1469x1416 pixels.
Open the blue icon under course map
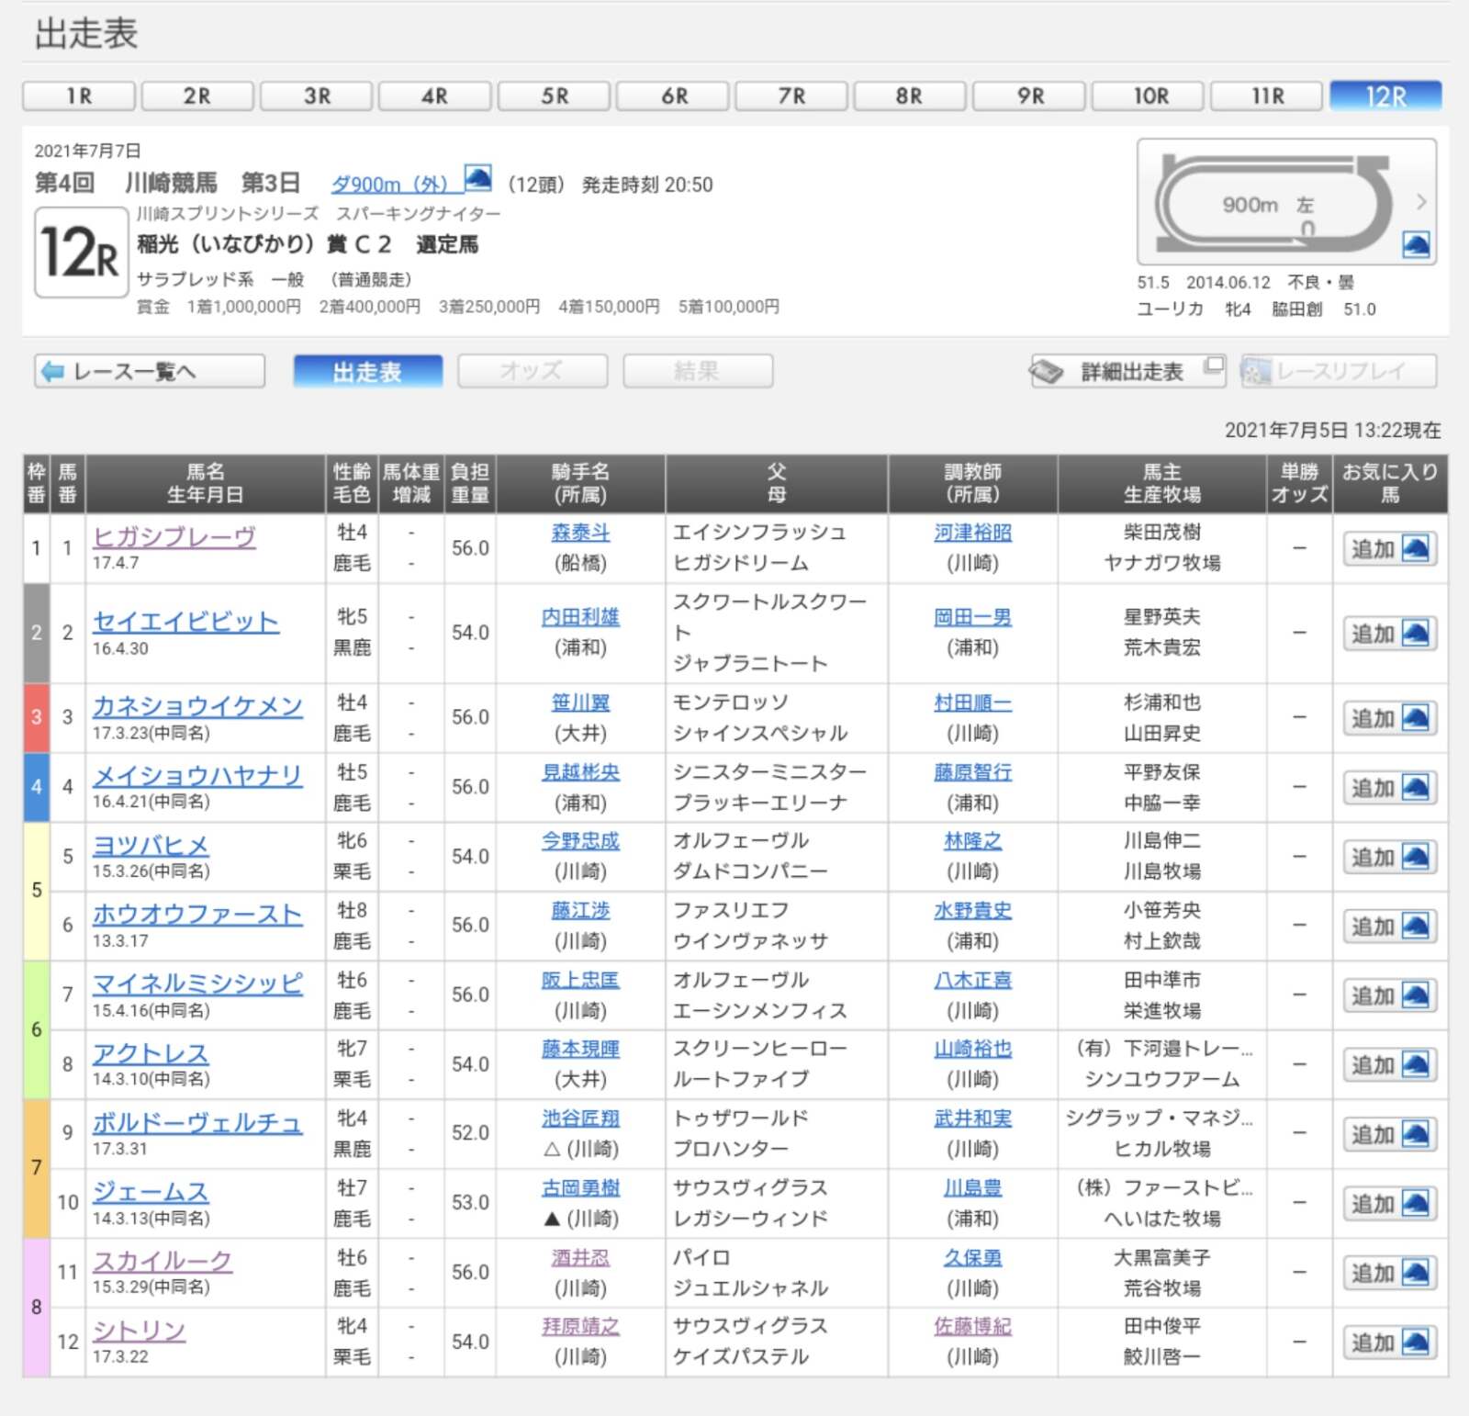point(1417,245)
